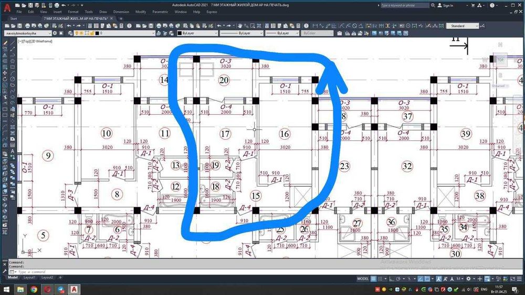This screenshot has height=295, width=525.
Task: Click the search magnifier icon
Action: point(433,5)
